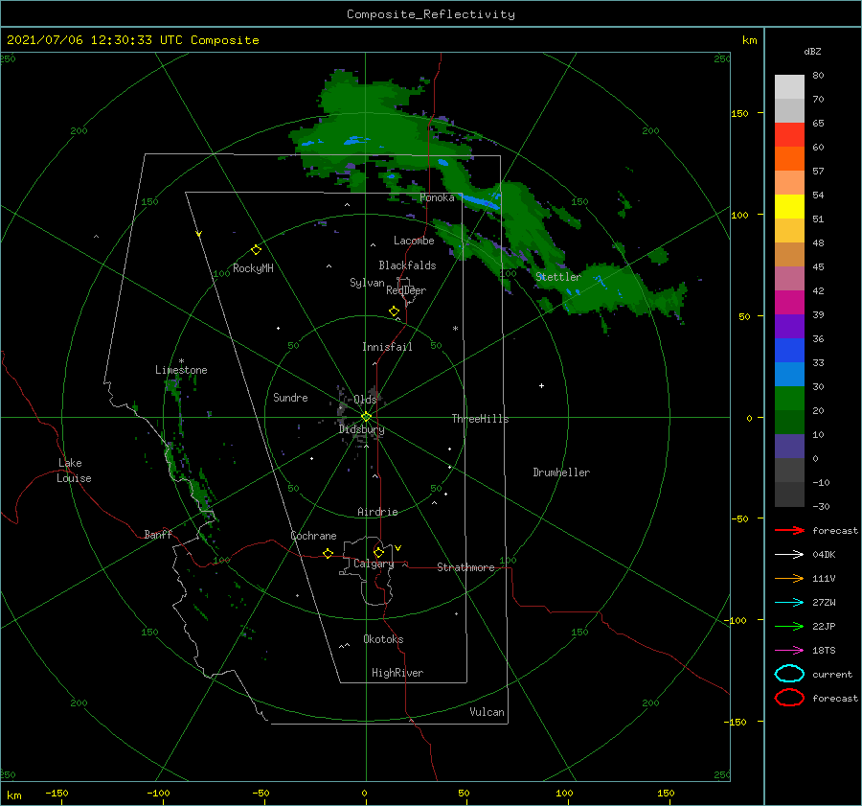Screen dimensions: 862x806
Task: Click the Stettler city label
Action: point(558,277)
